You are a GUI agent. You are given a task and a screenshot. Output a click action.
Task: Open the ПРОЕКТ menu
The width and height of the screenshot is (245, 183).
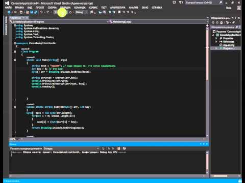[x=40, y=8]
